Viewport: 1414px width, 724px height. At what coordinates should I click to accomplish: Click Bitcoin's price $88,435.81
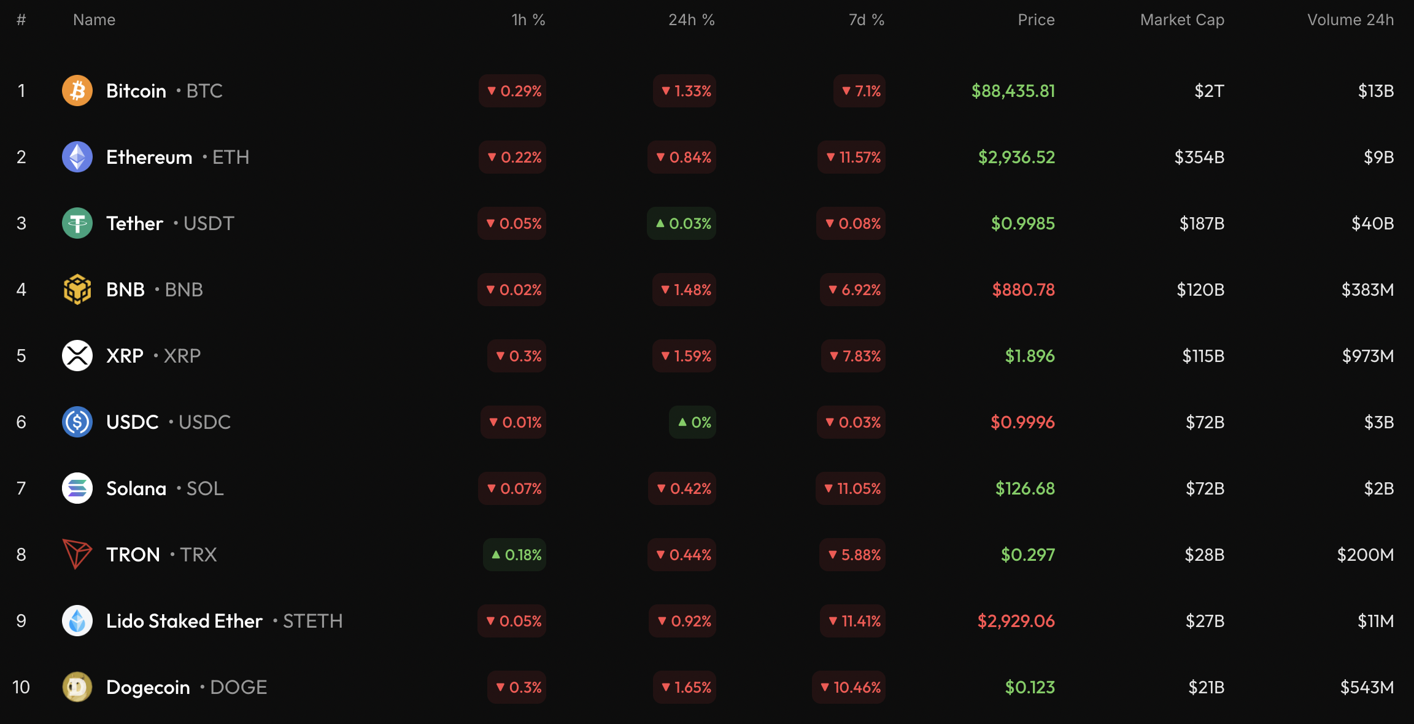(x=1013, y=91)
